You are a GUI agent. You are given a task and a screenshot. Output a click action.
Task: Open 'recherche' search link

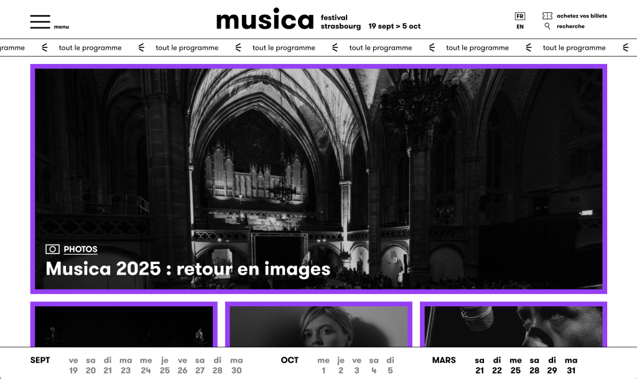[570, 27]
